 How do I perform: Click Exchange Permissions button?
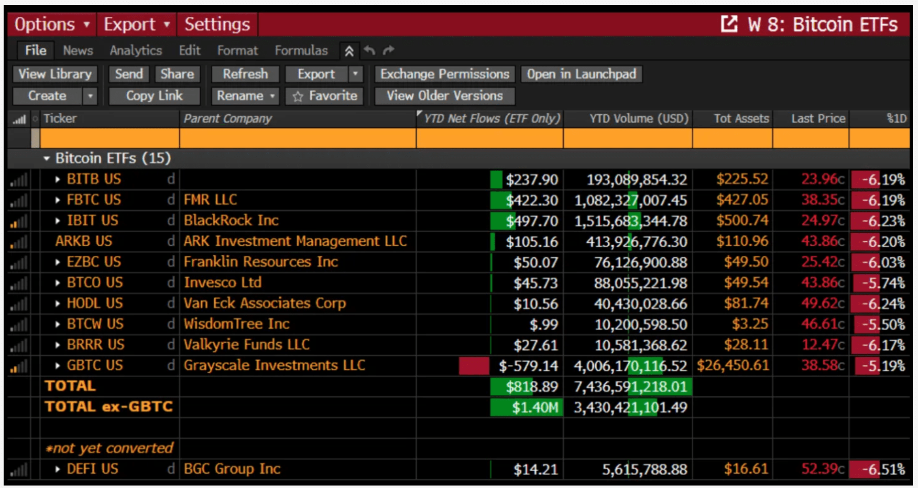pyautogui.click(x=445, y=74)
